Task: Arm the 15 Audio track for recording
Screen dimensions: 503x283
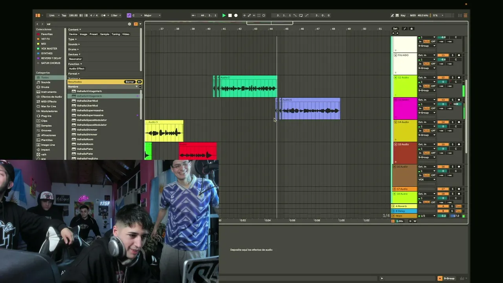Action: coord(459,145)
